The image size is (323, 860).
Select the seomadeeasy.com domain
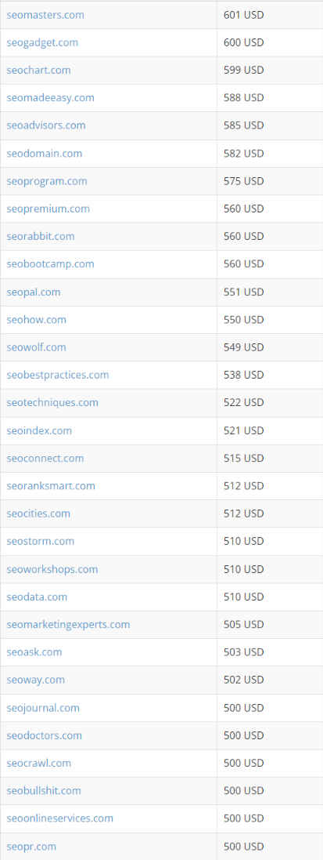tap(50, 98)
